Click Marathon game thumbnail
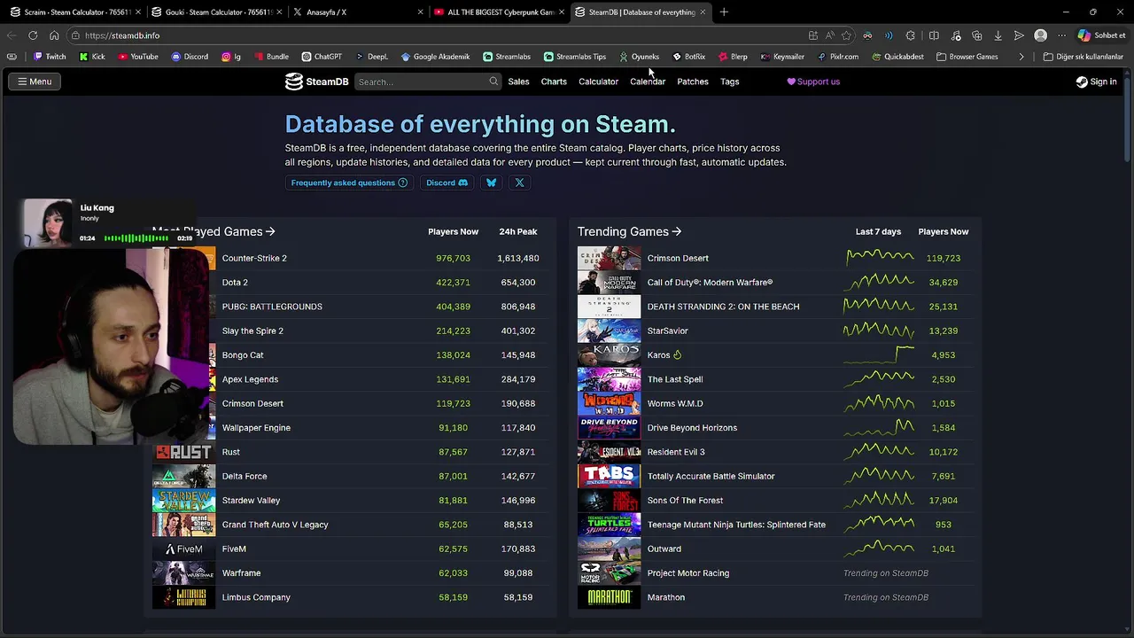Image resolution: width=1134 pixels, height=638 pixels. (609, 597)
